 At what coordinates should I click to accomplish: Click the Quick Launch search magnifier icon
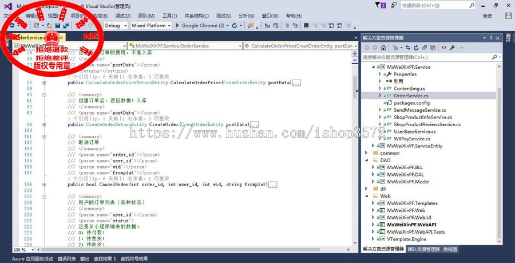click(472, 5)
